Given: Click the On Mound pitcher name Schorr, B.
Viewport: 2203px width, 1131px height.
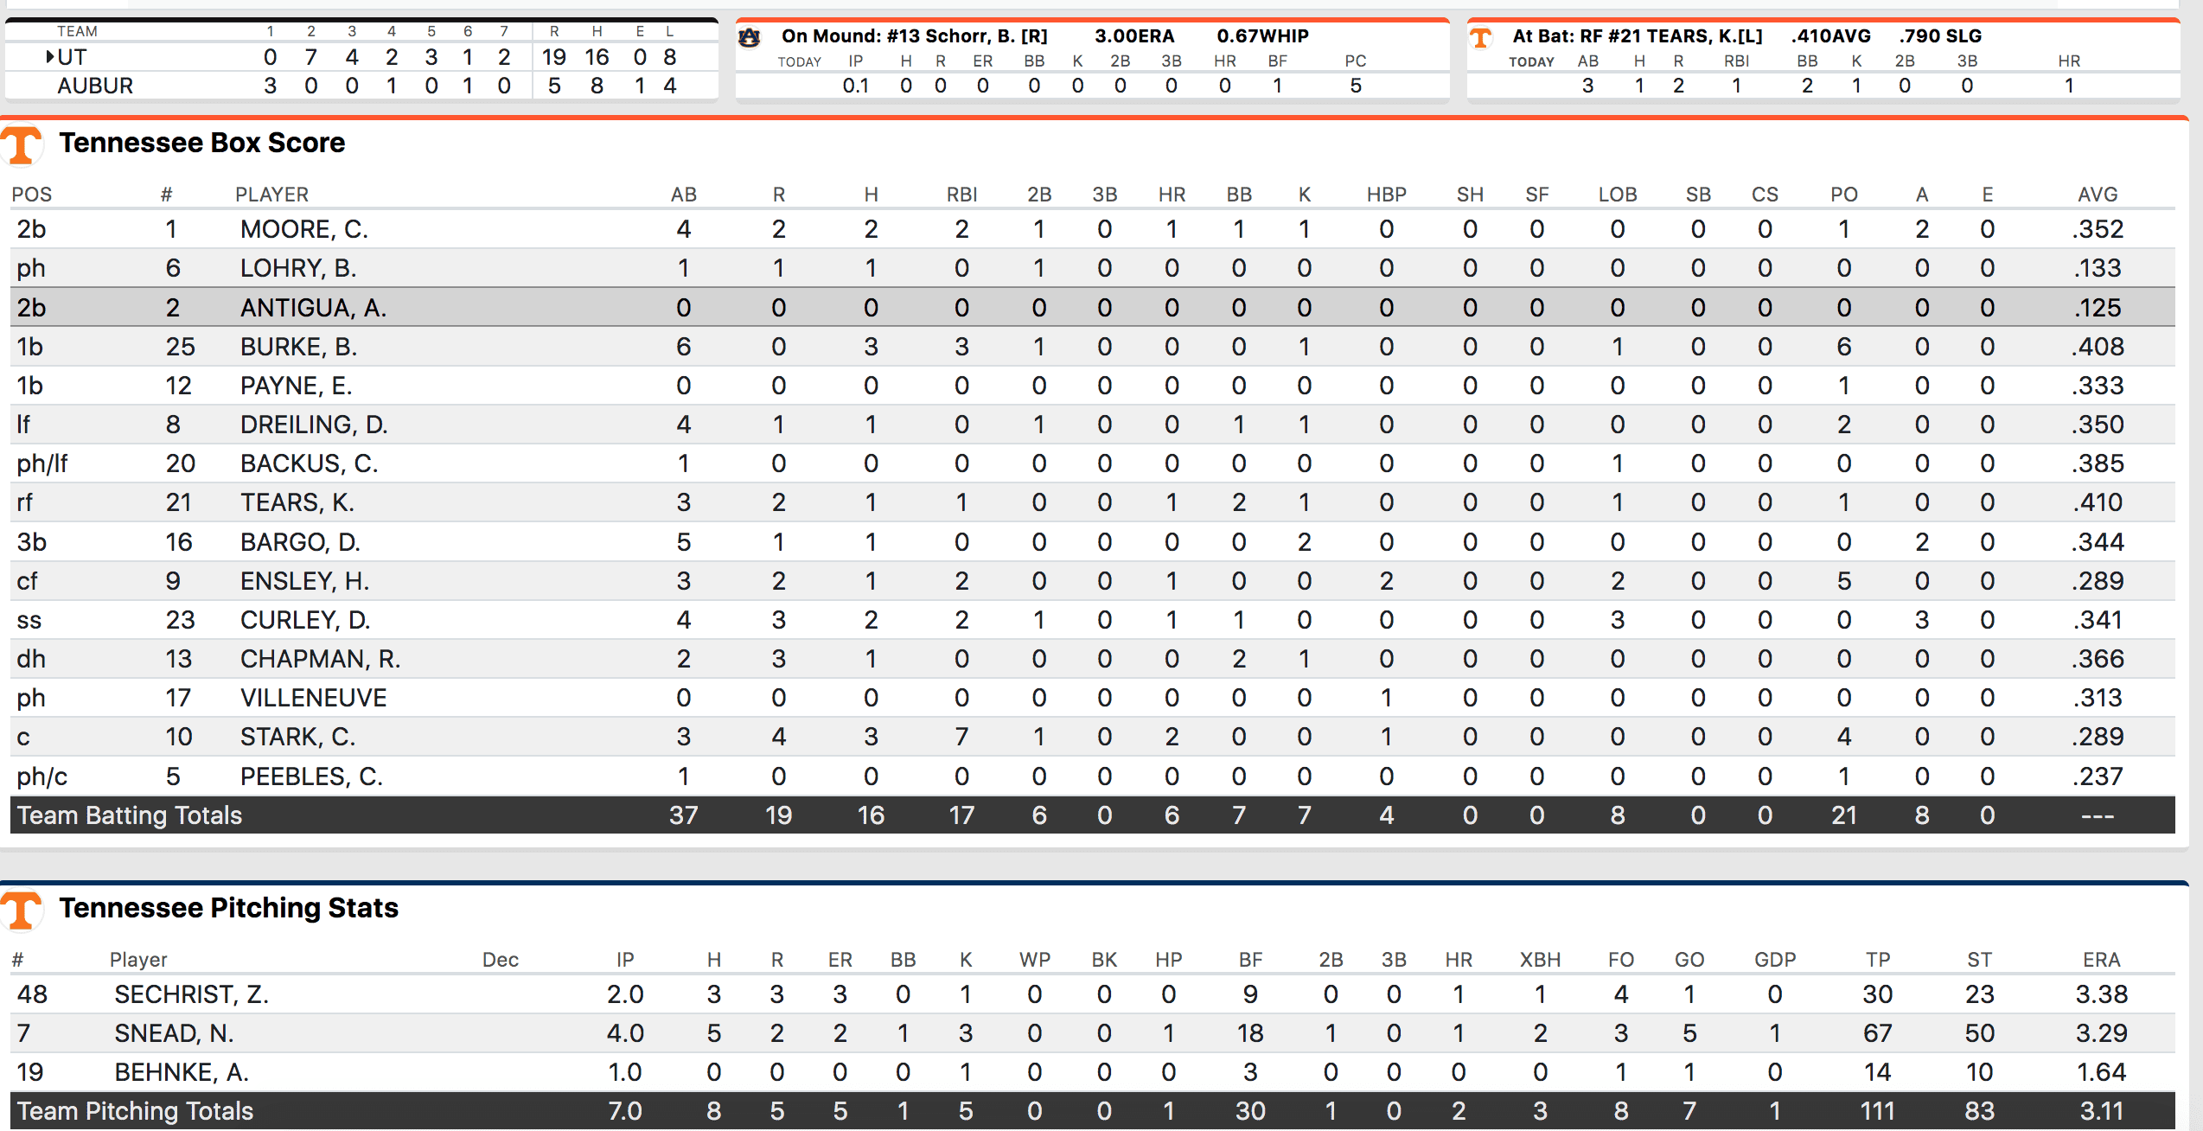Looking at the screenshot, I should click(968, 36).
